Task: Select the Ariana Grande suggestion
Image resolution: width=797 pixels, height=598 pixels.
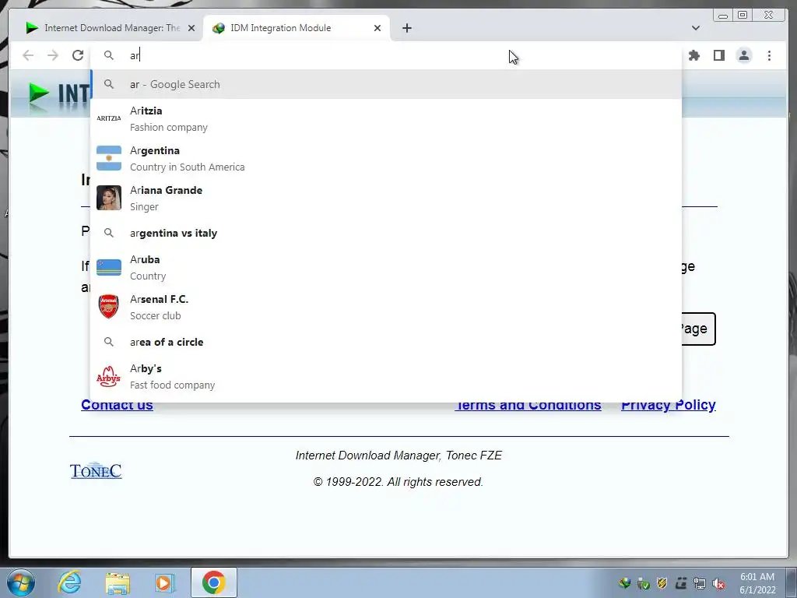Action: coord(386,199)
